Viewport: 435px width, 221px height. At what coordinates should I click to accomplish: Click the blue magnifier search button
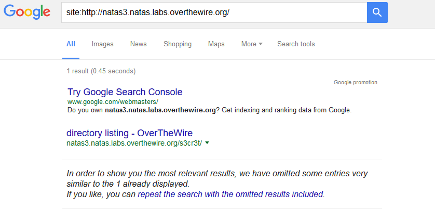click(x=377, y=12)
